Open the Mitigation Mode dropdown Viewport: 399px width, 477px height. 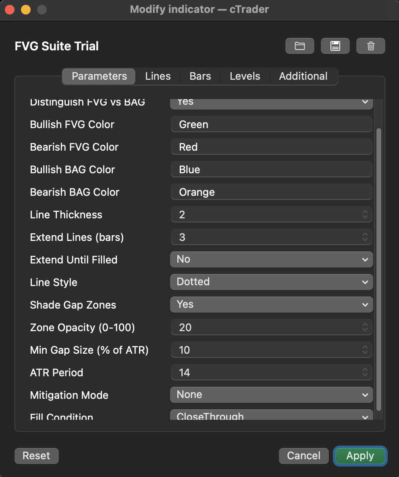coord(271,395)
